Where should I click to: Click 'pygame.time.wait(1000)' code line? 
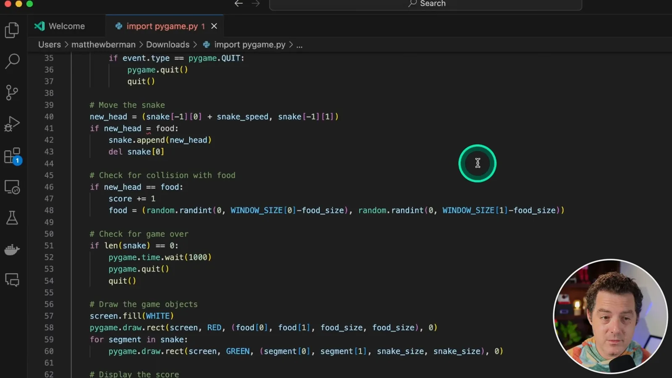click(x=160, y=257)
